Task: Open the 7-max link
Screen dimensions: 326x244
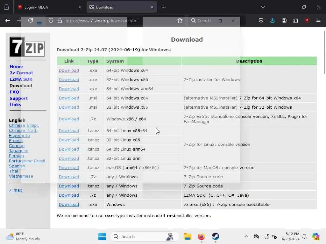Action: [15, 190]
